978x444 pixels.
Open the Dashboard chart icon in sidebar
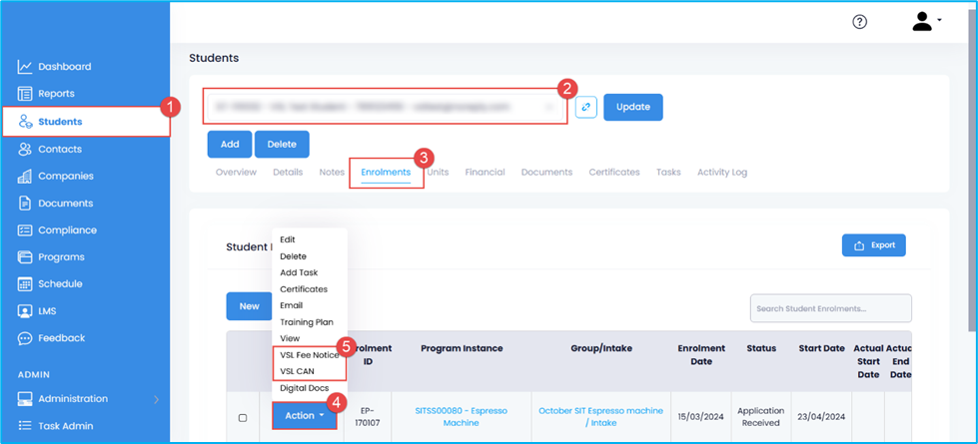coord(25,67)
